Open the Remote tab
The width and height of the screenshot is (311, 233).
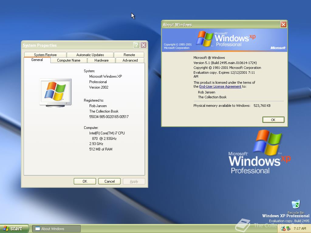tap(129, 55)
